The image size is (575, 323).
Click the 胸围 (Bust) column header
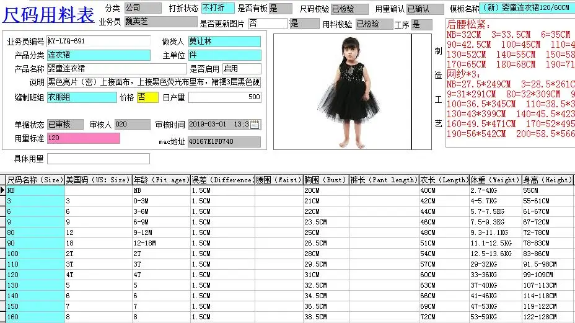(x=326, y=180)
